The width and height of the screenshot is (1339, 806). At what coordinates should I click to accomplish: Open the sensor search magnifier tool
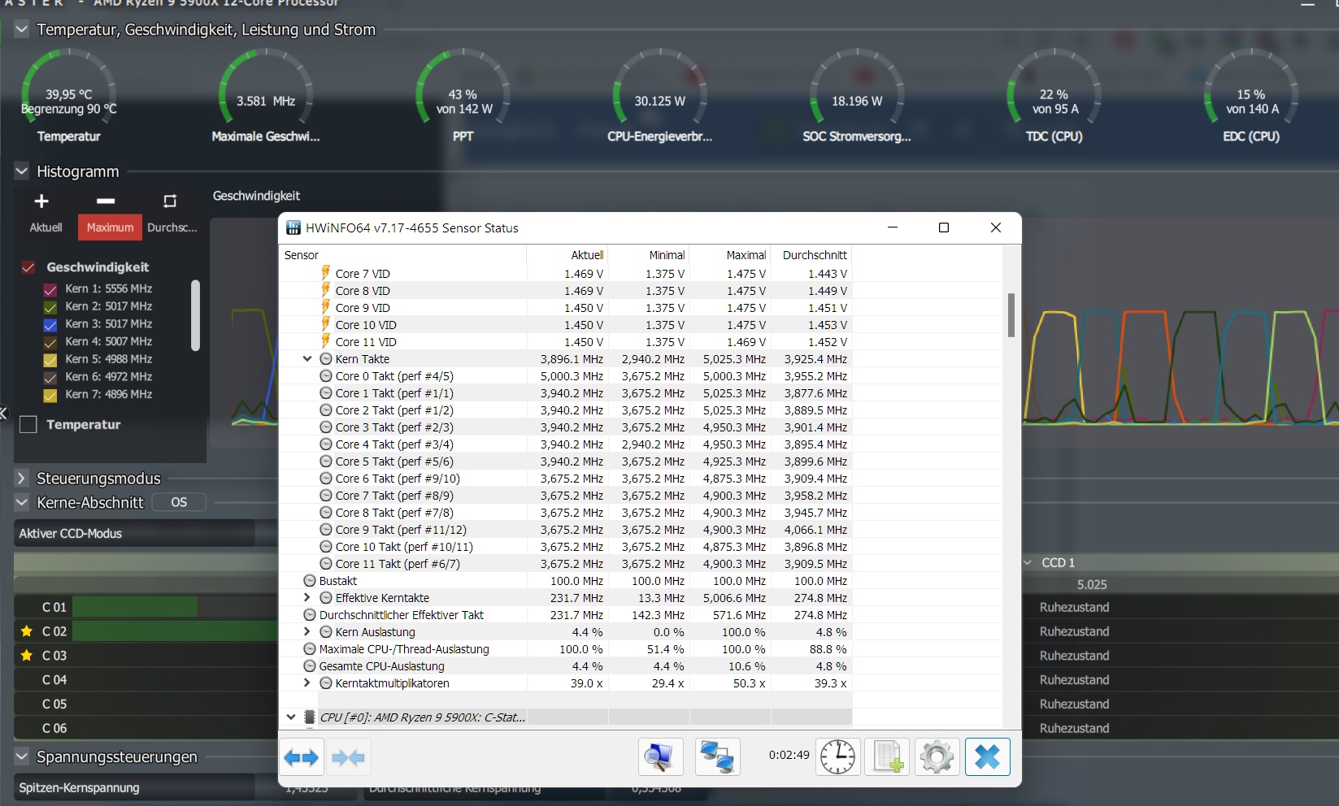[659, 757]
